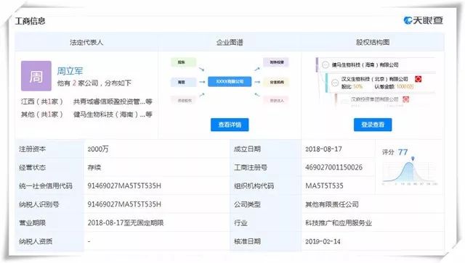The image size is (465, 263).
Task: Click the faded lower-right graph node
Action: point(276,101)
